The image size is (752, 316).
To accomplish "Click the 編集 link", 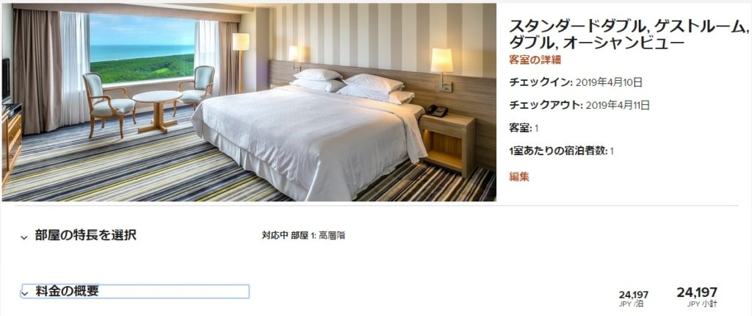I will (519, 176).
